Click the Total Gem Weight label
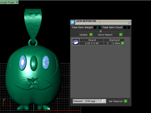Viewport: 151px width, 113px height. (82, 27)
